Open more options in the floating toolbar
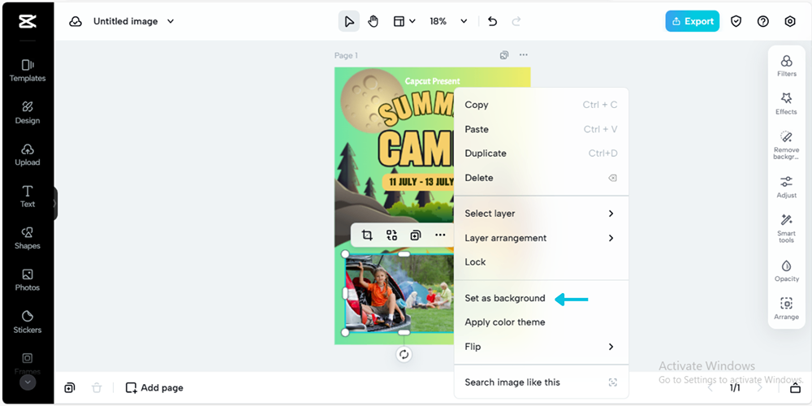 pyautogui.click(x=440, y=235)
